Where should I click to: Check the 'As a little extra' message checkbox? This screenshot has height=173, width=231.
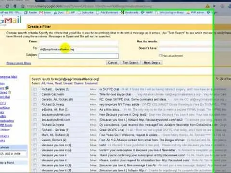35,110
